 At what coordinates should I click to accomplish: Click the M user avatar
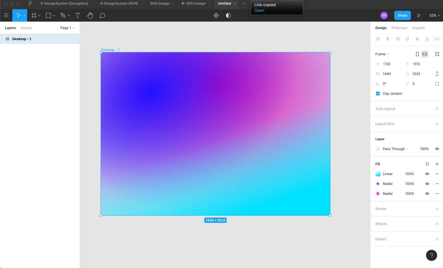pos(384,15)
